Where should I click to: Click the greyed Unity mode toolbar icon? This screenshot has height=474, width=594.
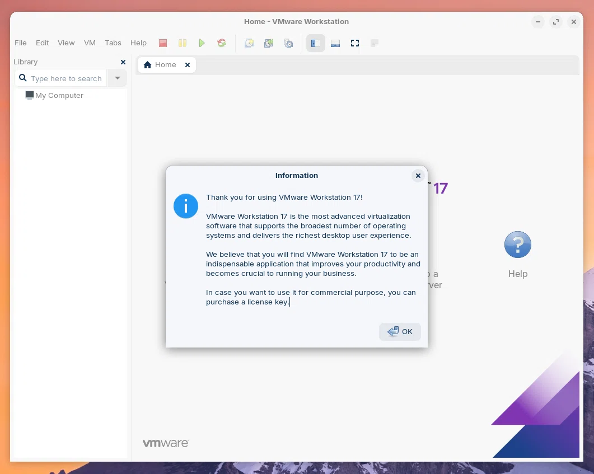click(375, 43)
